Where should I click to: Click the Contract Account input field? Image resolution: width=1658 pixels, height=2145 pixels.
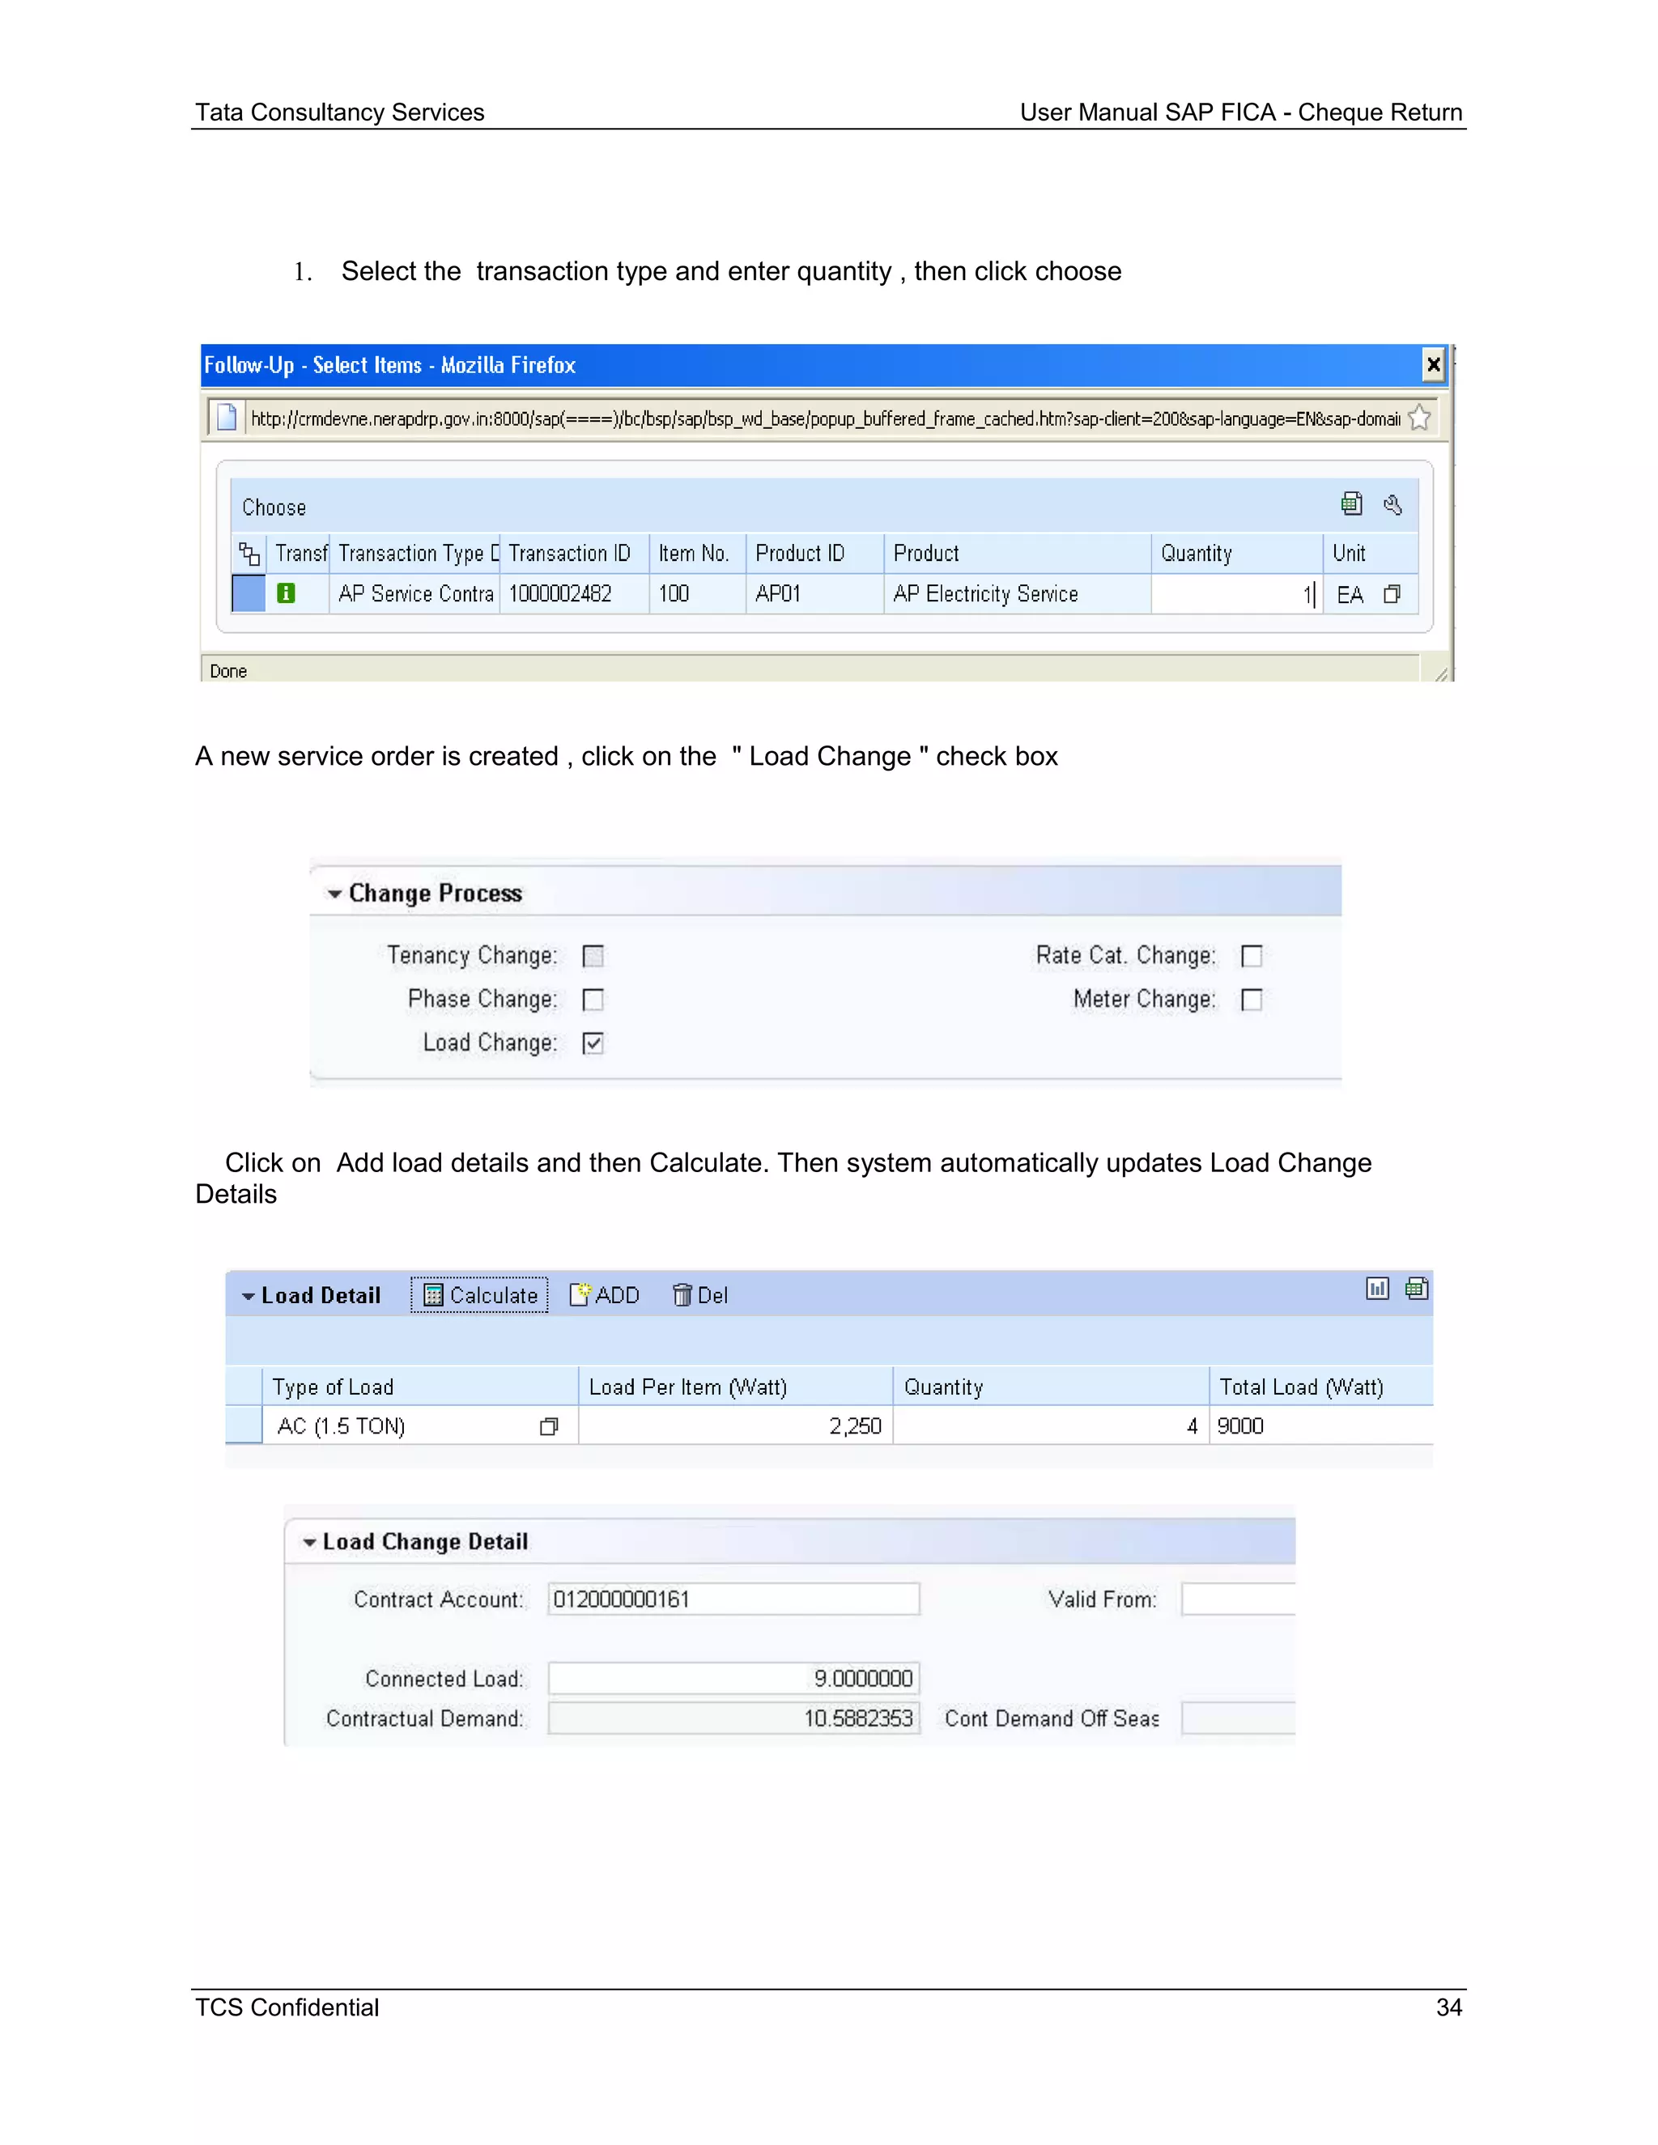pos(733,1599)
